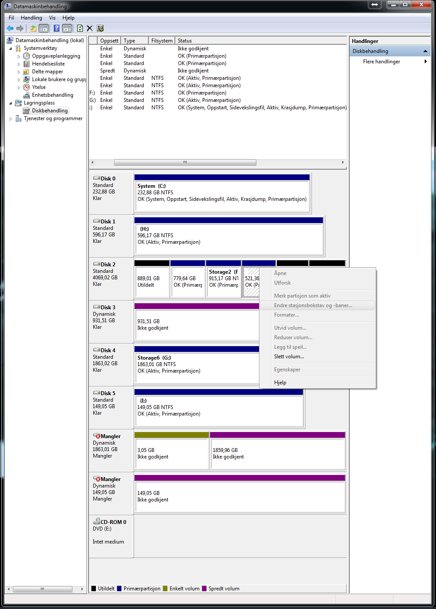The width and height of the screenshot is (436, 609).
Task: Click the volume list horizontal scrollbar thumb
Action: 185,163
